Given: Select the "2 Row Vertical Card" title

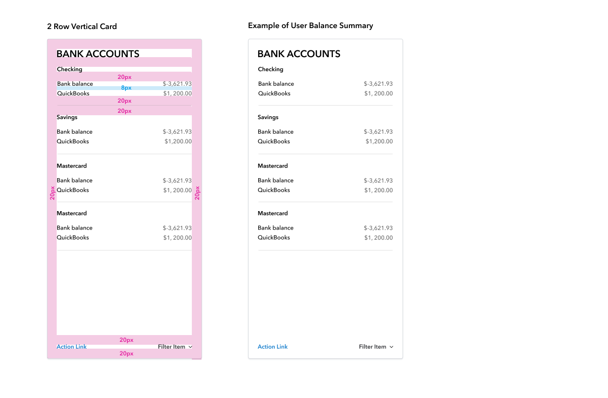Looking at the screenshot, I should 82,27.
